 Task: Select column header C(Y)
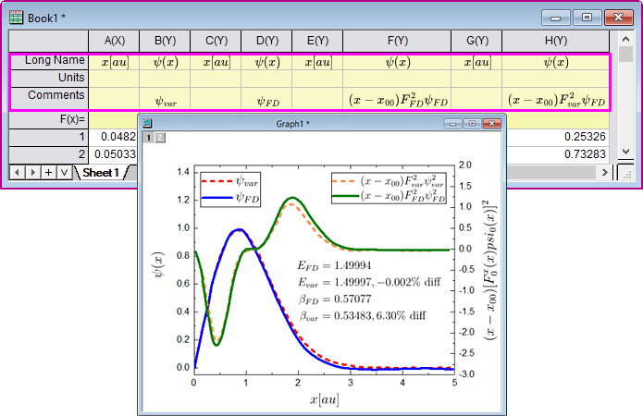(x=216, y=41)
